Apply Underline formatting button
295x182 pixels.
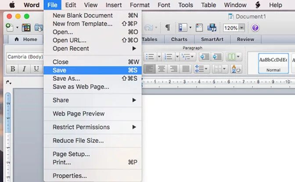(36, 69)
